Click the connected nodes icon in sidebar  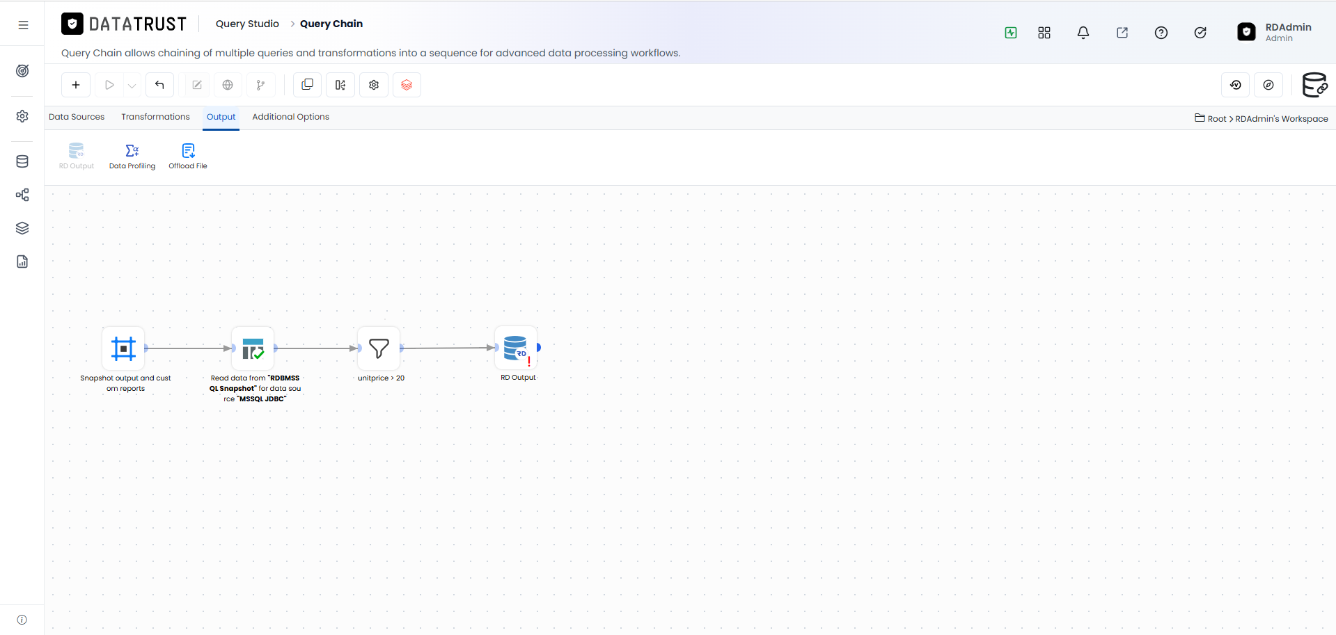[x=22, y=195]
